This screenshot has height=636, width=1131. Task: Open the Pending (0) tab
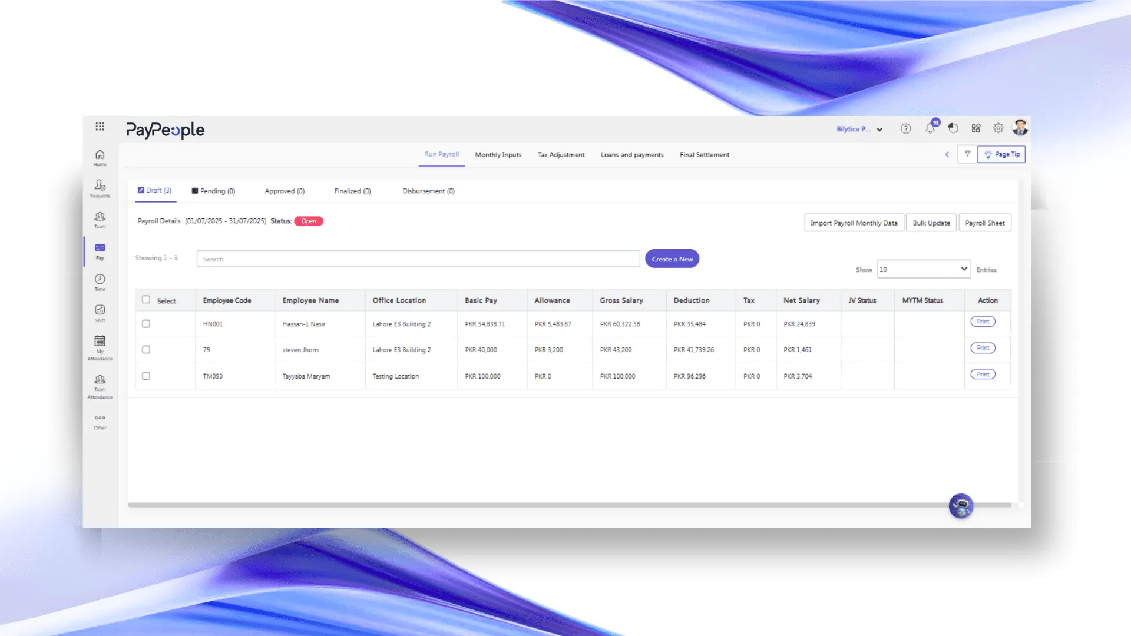[213, 191]
